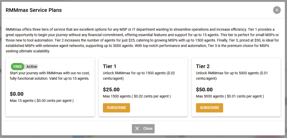287x138 pixels.
Task: Click the Max 5000 agents line
Action: tap(230, 96)
